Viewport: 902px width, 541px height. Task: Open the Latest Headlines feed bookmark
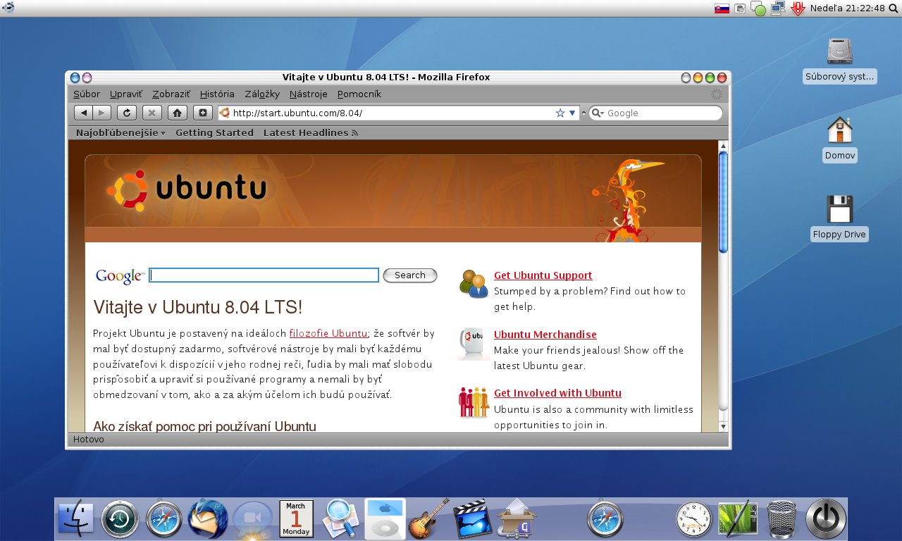point(311,132)
